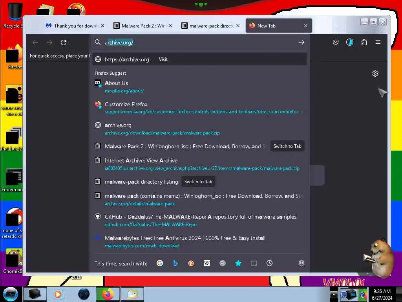This screenshot has width=402, height=302.
Task: Open Malwarebytes Free Antivirus suggestion
Action: (200, 242)
